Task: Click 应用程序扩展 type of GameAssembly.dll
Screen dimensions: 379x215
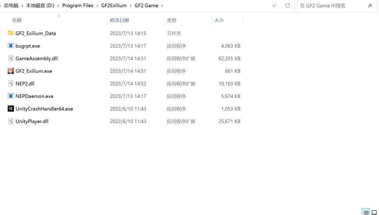Action: 181,58
